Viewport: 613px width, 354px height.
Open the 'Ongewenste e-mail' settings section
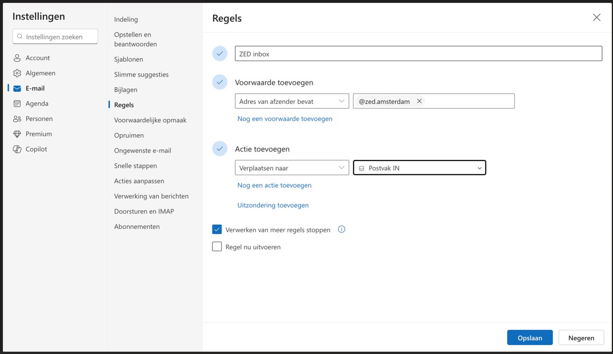coord(142,151)
